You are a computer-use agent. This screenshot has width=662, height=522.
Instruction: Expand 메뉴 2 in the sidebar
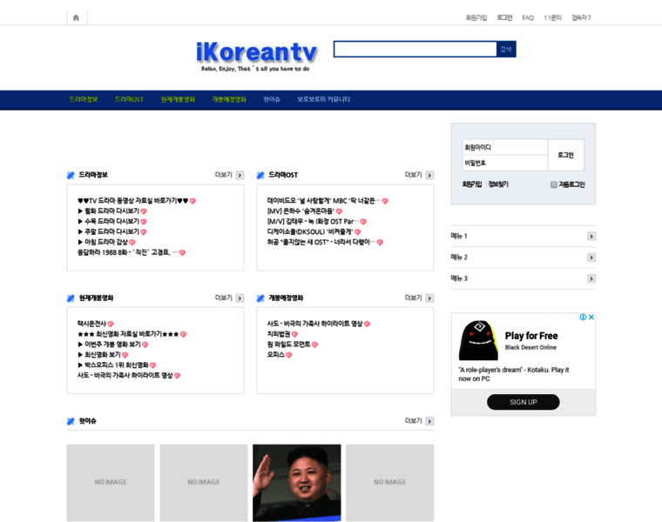coord(591,258)
